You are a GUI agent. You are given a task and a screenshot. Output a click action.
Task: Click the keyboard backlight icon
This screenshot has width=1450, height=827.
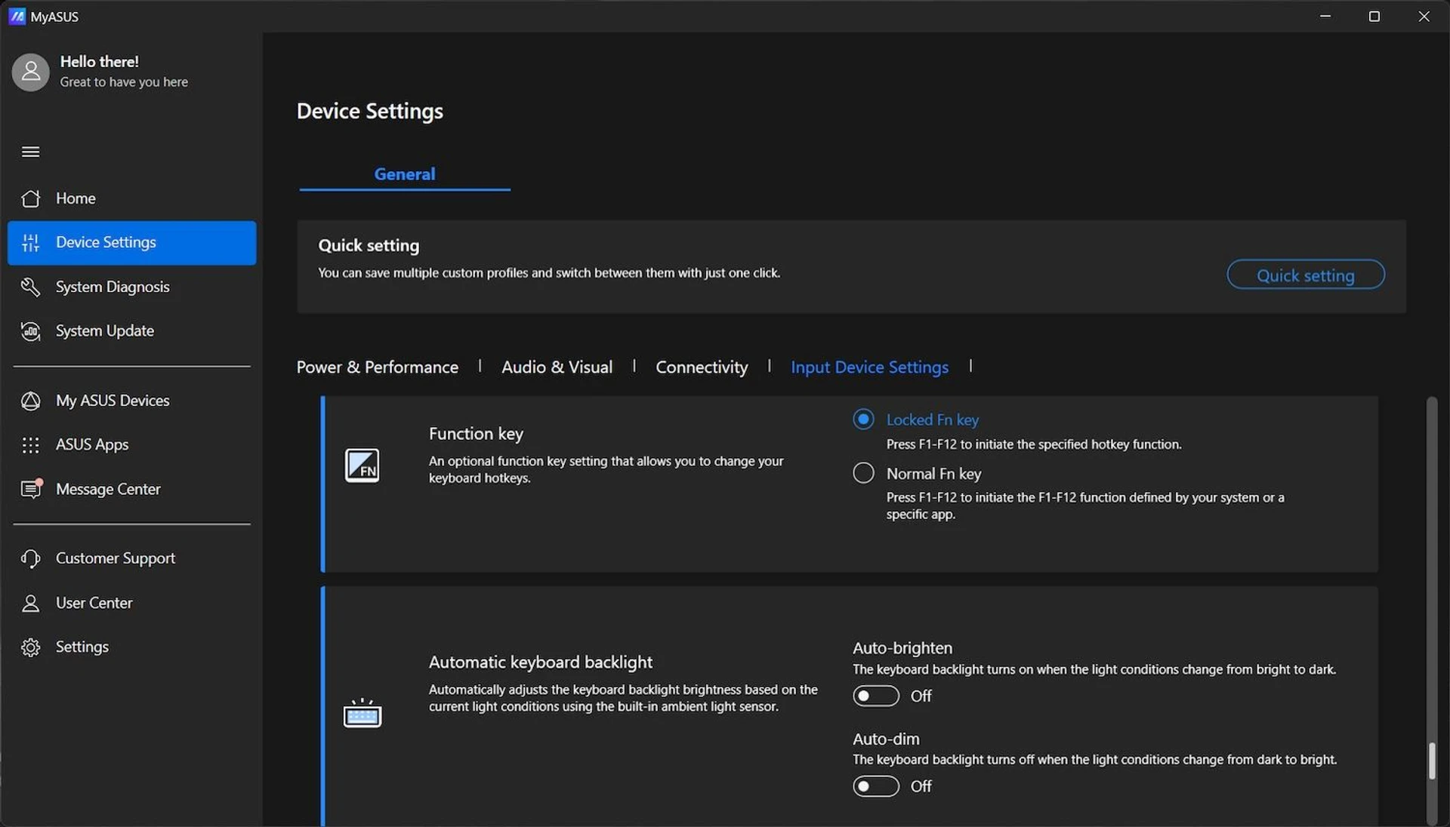362,712
